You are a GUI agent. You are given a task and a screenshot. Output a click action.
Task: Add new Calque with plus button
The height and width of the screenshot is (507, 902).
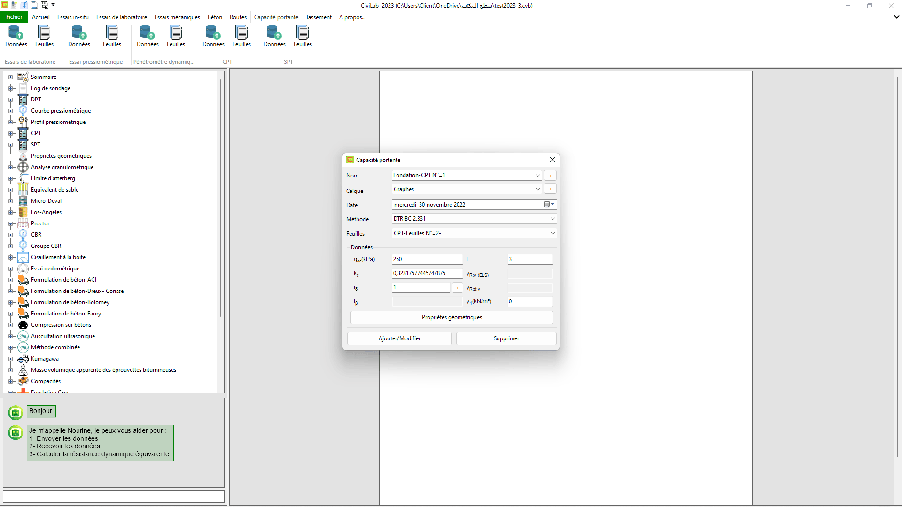(x=550, y=189)
